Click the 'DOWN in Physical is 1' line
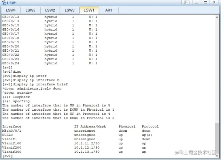The width and height of the screenshot is (221, 160). (x=58, y=110)
